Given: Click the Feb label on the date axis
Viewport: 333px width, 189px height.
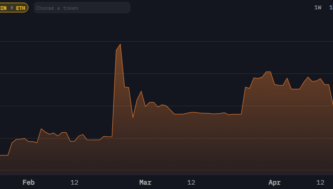Looking at the screenshot, I should pos(28,182).
